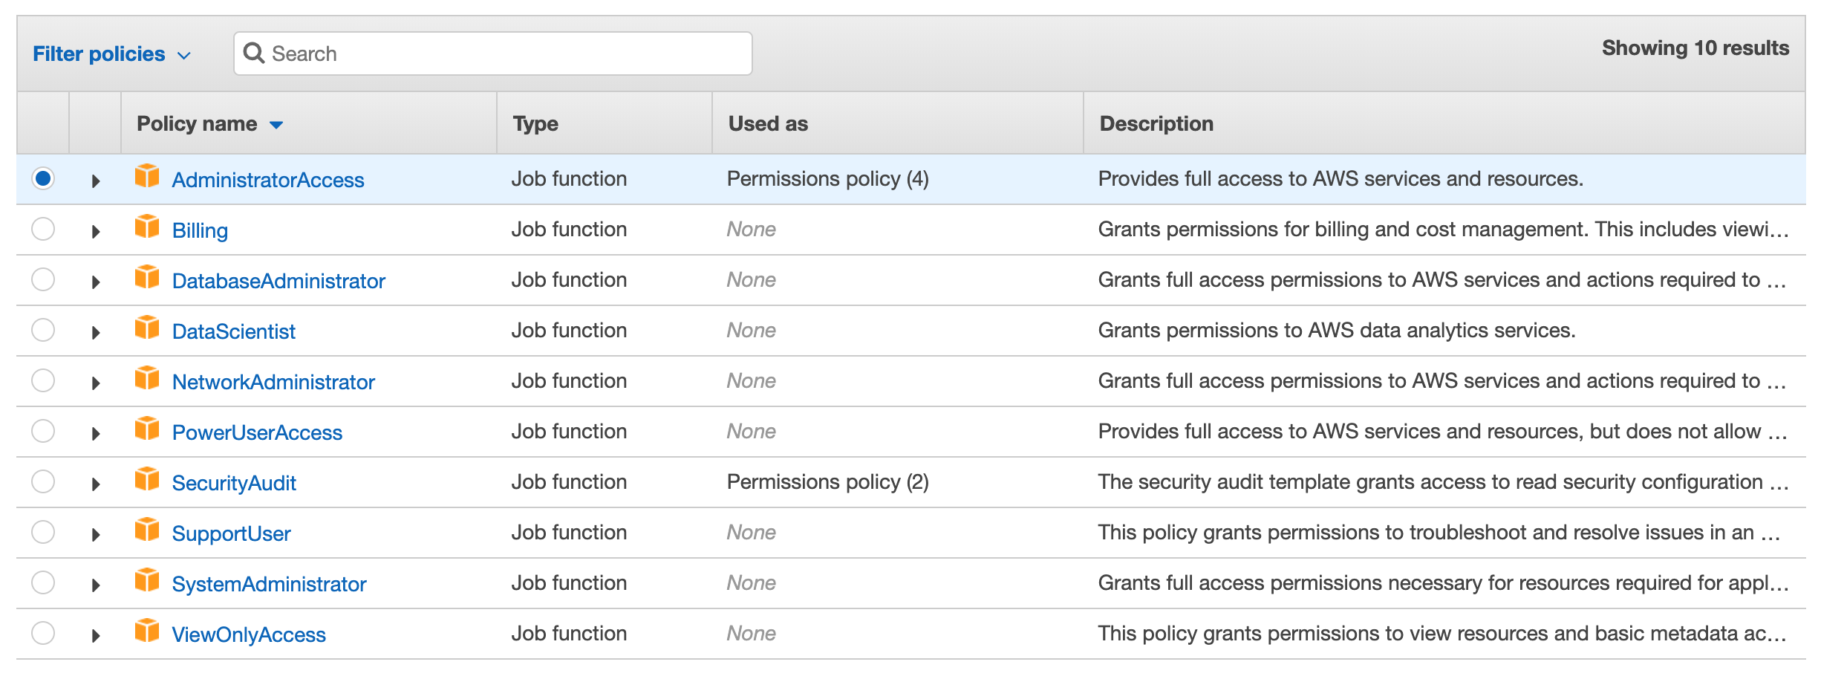Click the orange box icon beside AdministratorAccess

[147, 176]
